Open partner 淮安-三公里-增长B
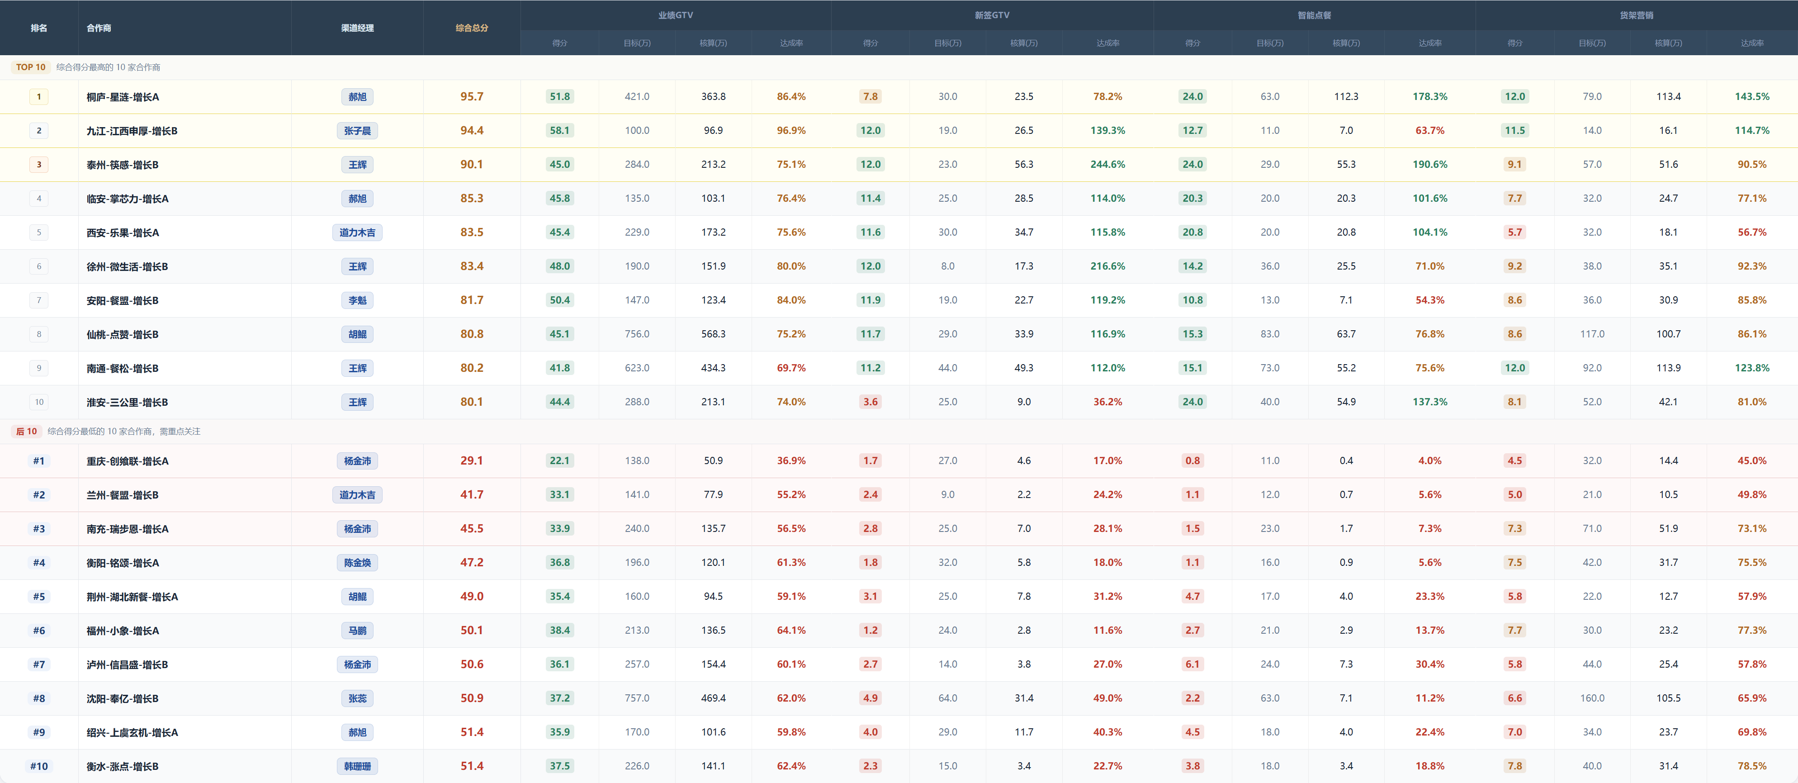 (x=127, y=402)
